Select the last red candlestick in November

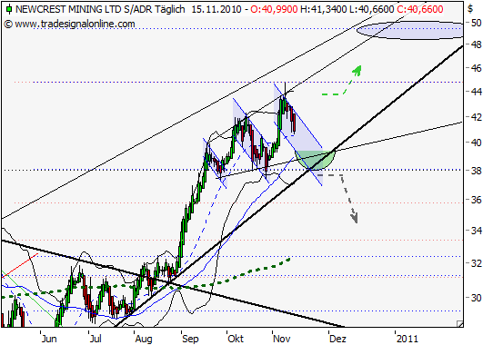point(294,123)
